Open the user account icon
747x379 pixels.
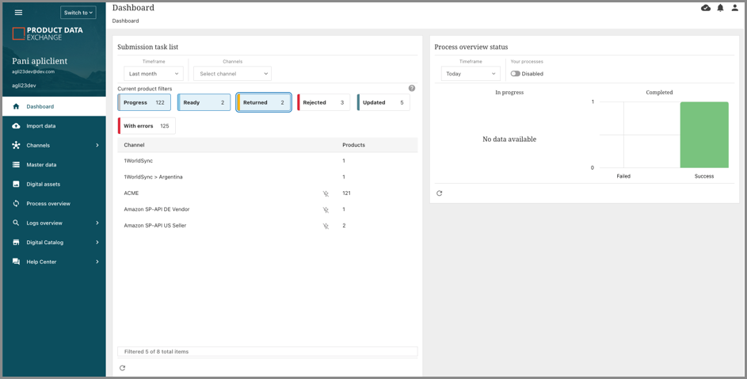click(734, 8)
